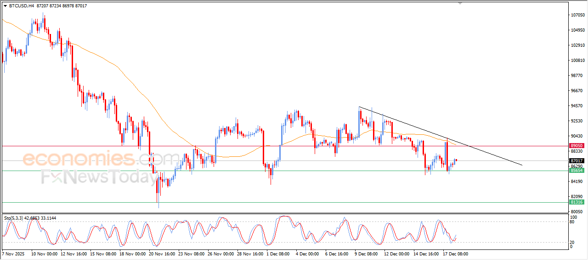The height and width of the screenshot is (260, 588).
Task: Click the 94570 price axis label
Action: pyautogui.click(x=577, y=106)
